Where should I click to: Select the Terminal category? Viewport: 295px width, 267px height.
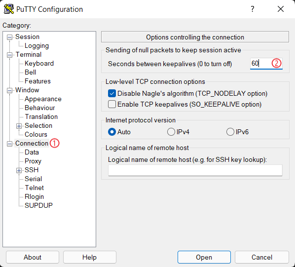click(29, 54)
